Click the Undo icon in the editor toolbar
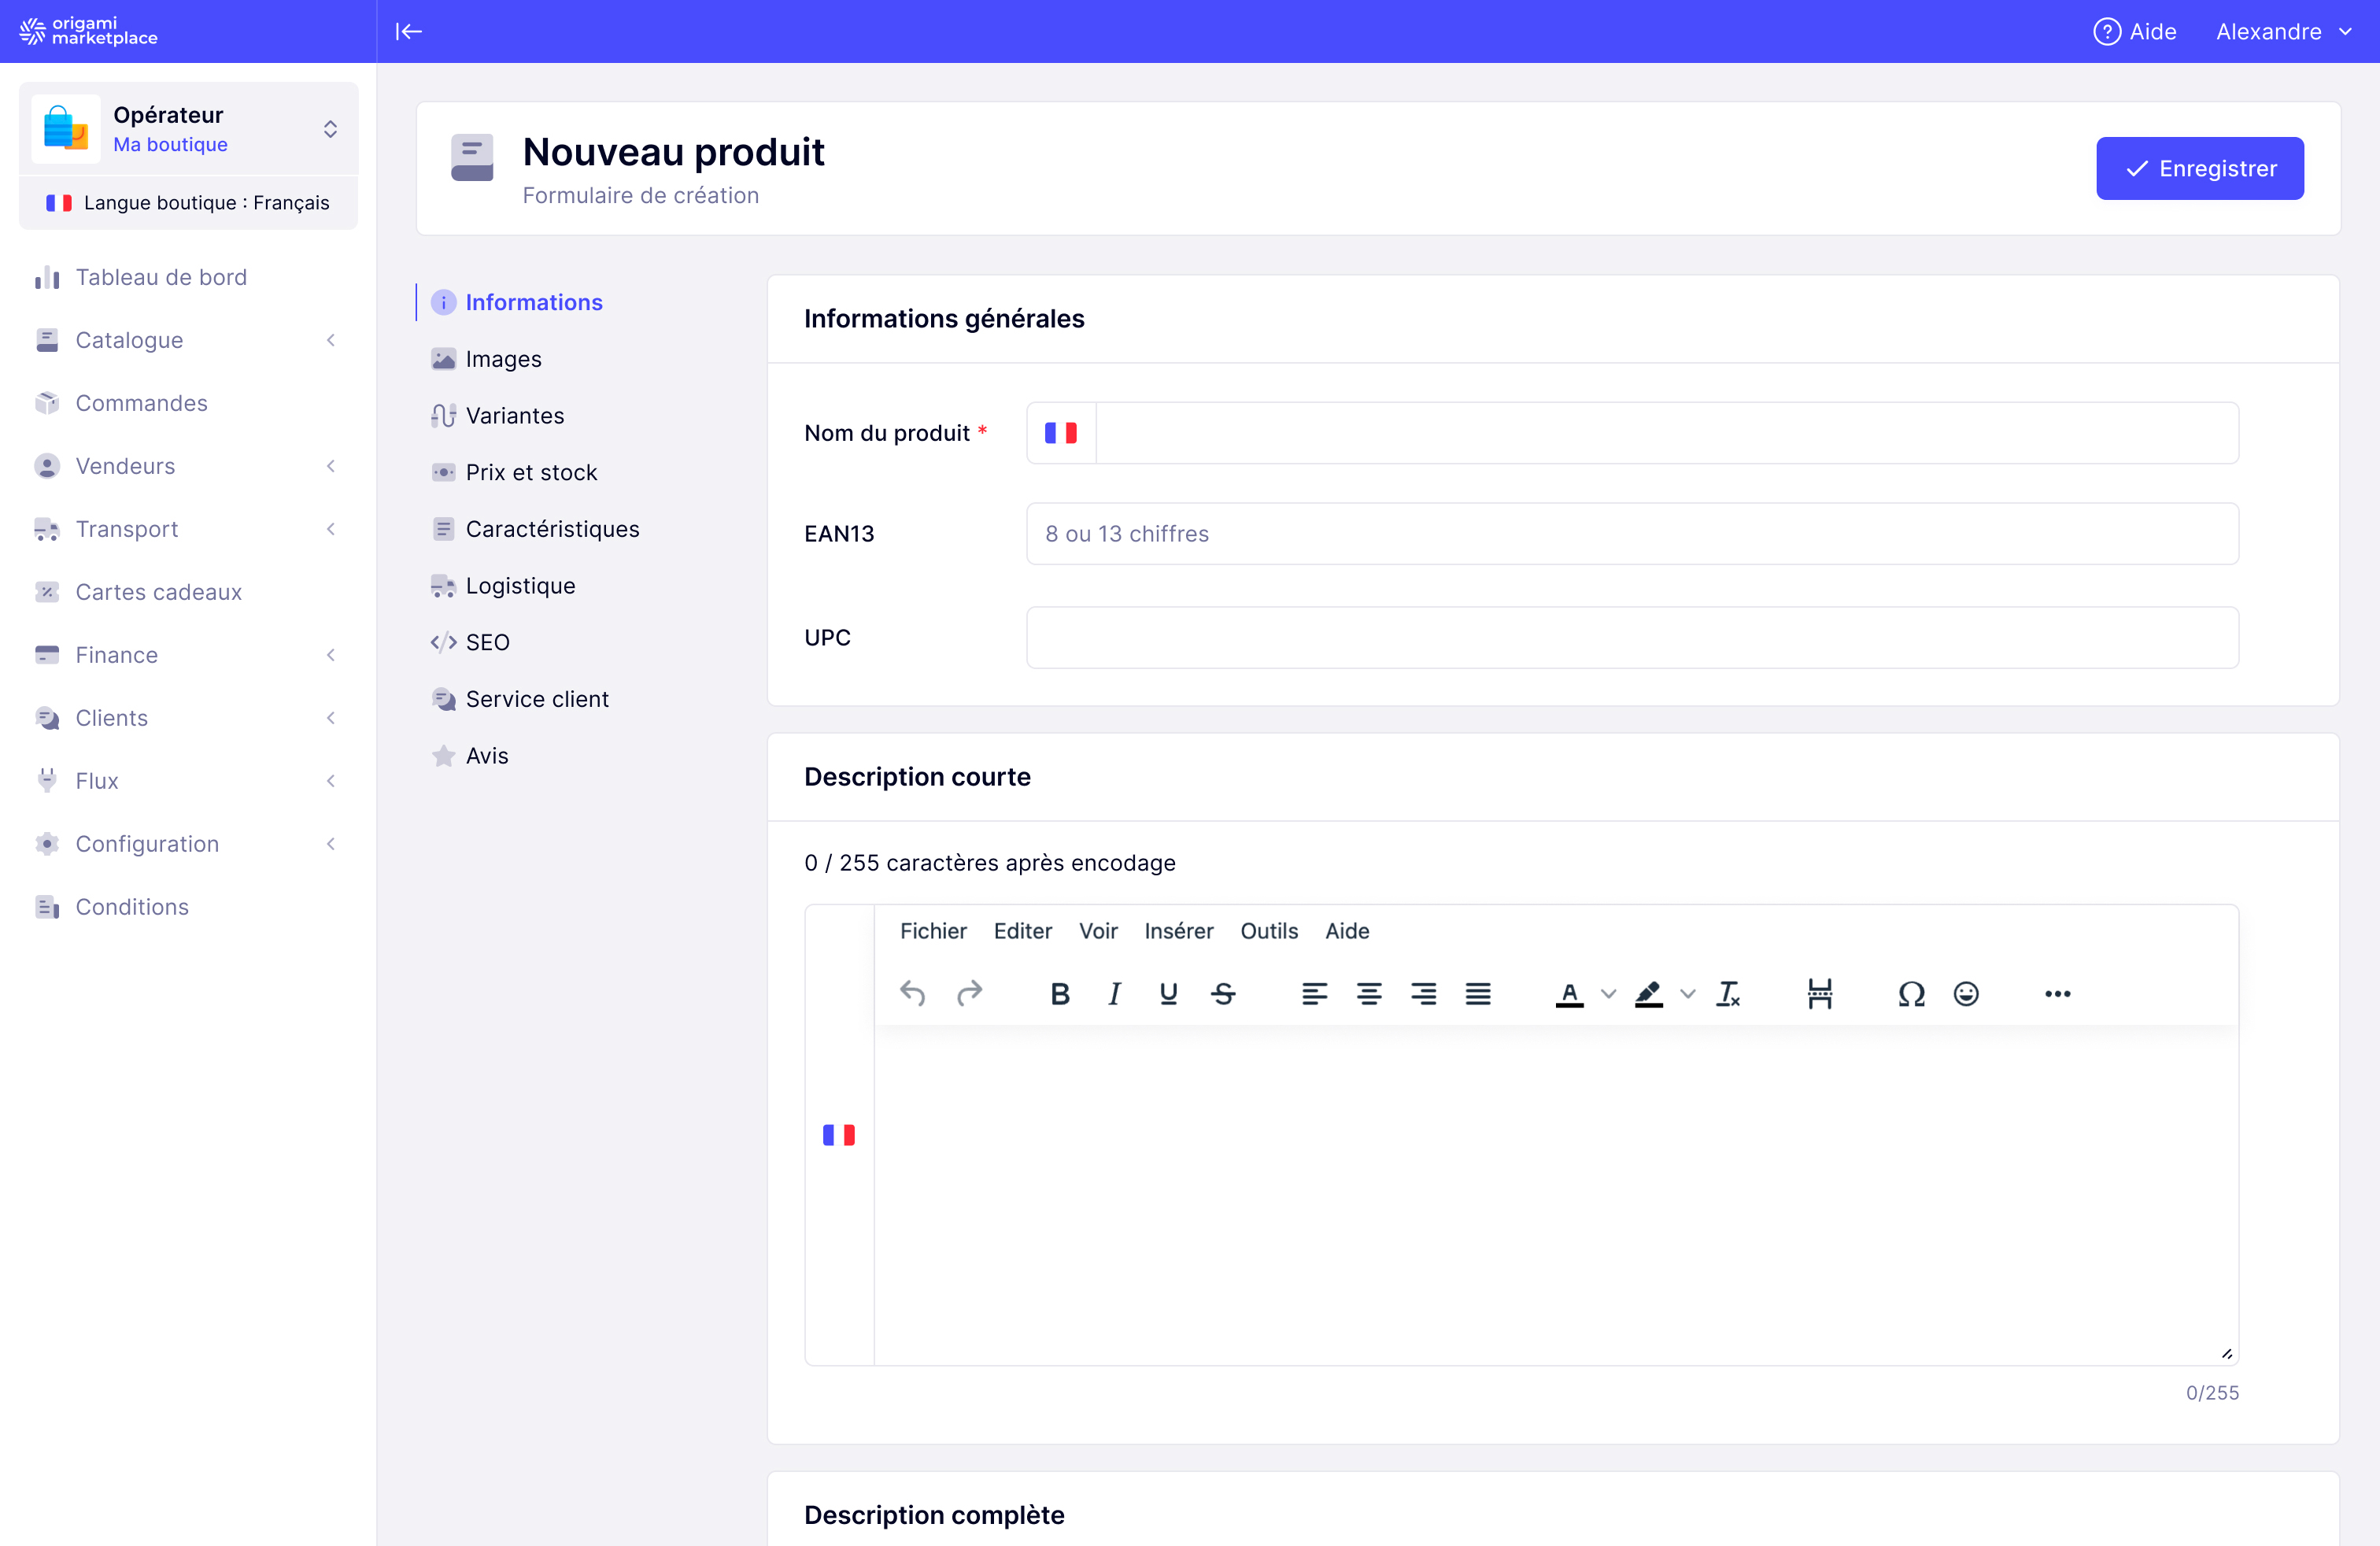The image size is (2380, 1546). [912, 993]
